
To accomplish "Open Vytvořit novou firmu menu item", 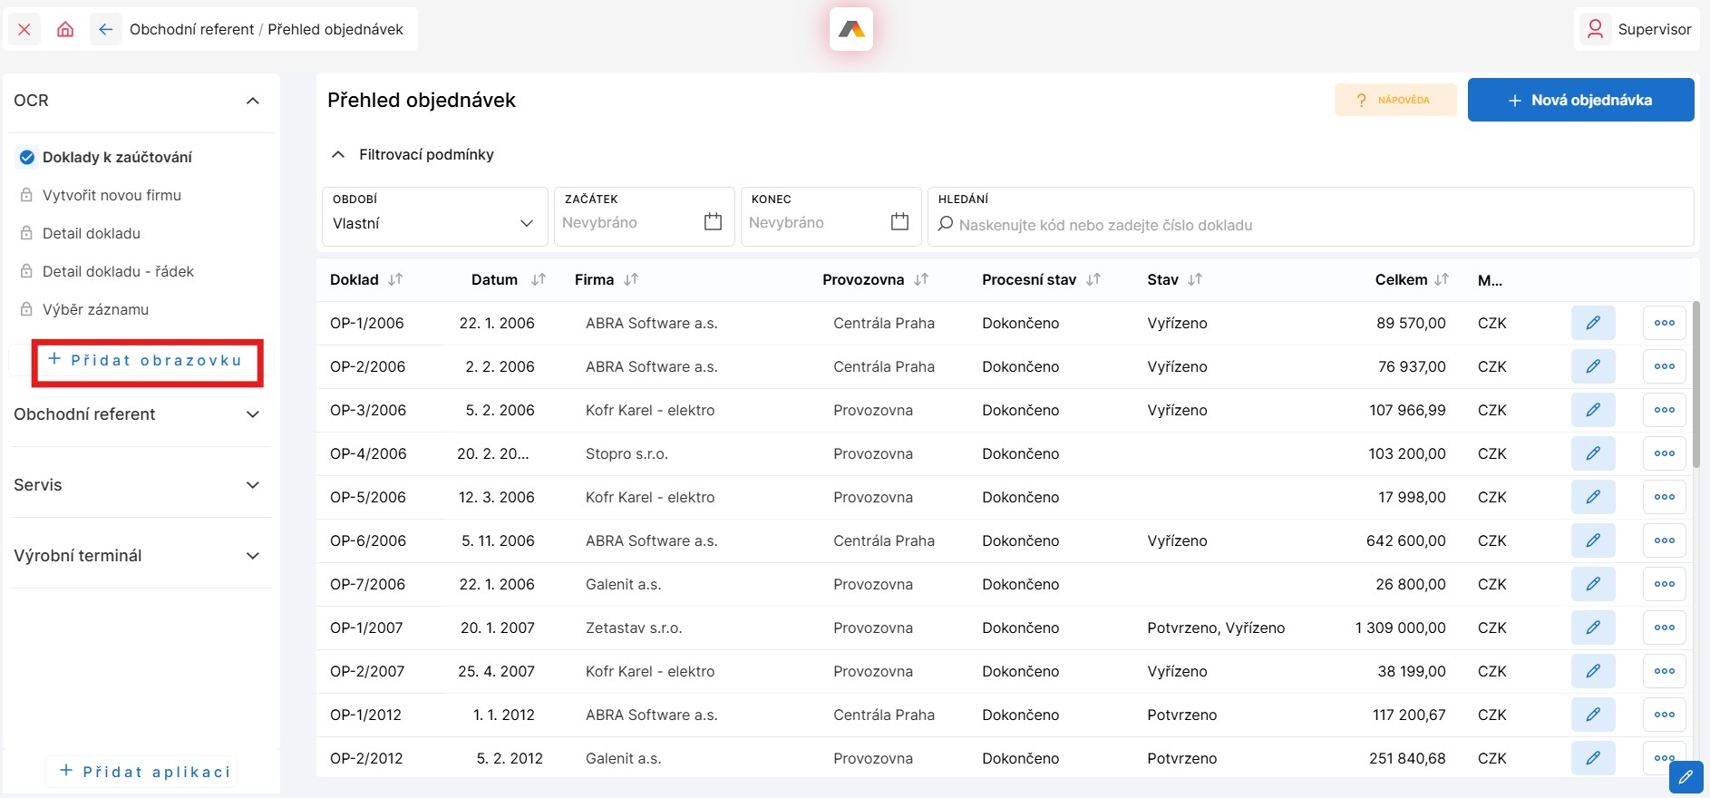I will click(112, 195).
